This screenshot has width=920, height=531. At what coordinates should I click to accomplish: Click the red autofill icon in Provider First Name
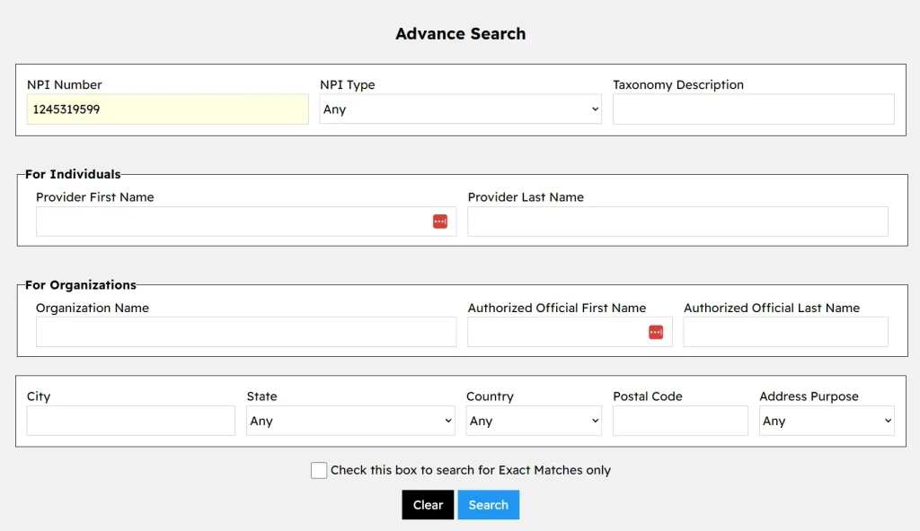439,221
